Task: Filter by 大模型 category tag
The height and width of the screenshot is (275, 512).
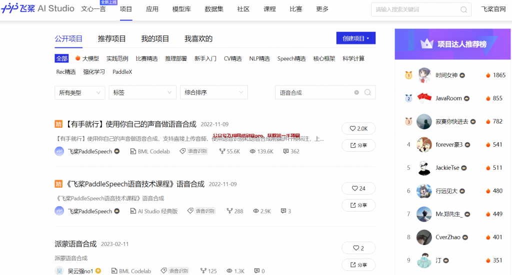Action: (x=87, y=58)
